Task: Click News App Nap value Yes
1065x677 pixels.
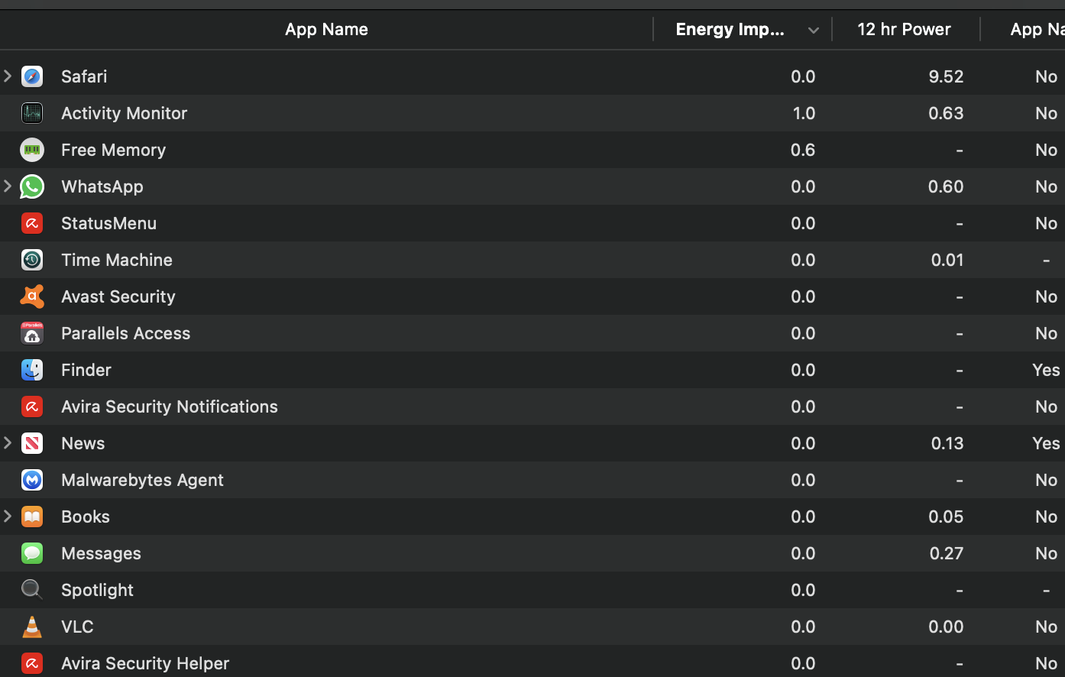Action: point(1046,443)
